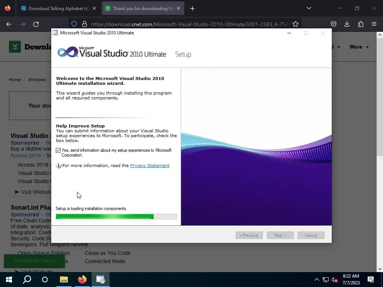The image size is (383, 287).
Task: Open File Explorer from the taskbar
Action: click(x=64, y=280)
